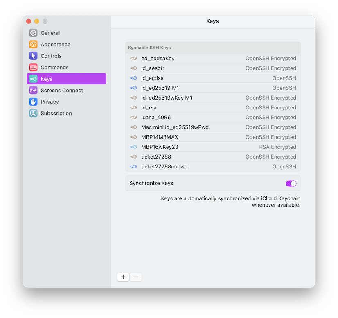Select the ed_ecdsaKey key name
This screenshot has height=318, width=338.
tap(158, 58)
